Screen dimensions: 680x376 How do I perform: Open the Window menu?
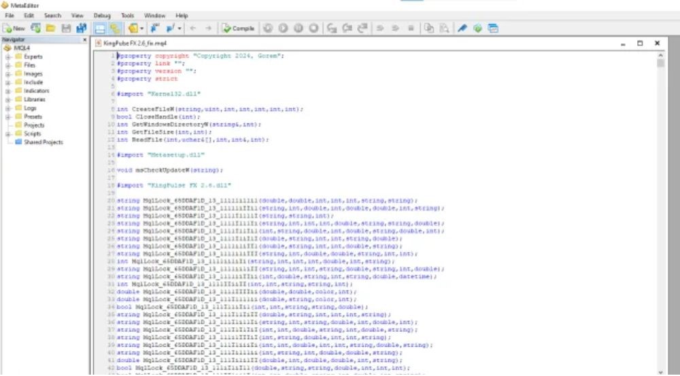pos(154,16)
